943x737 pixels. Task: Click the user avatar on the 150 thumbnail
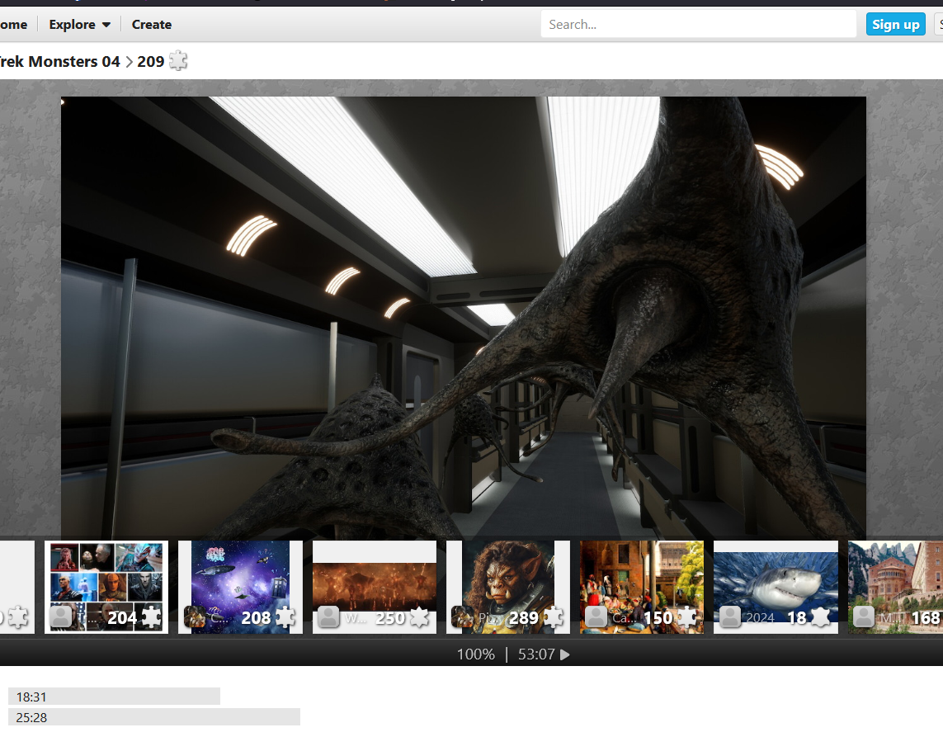tap(596, 617)
